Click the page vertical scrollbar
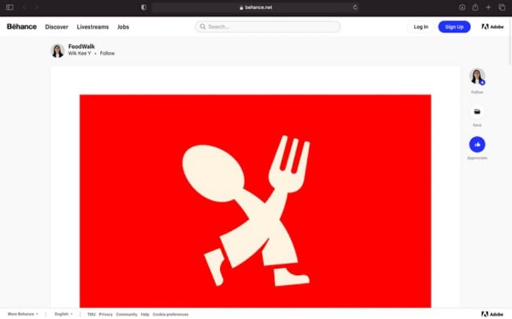512x319 pixels. click(x=509, y=41)
